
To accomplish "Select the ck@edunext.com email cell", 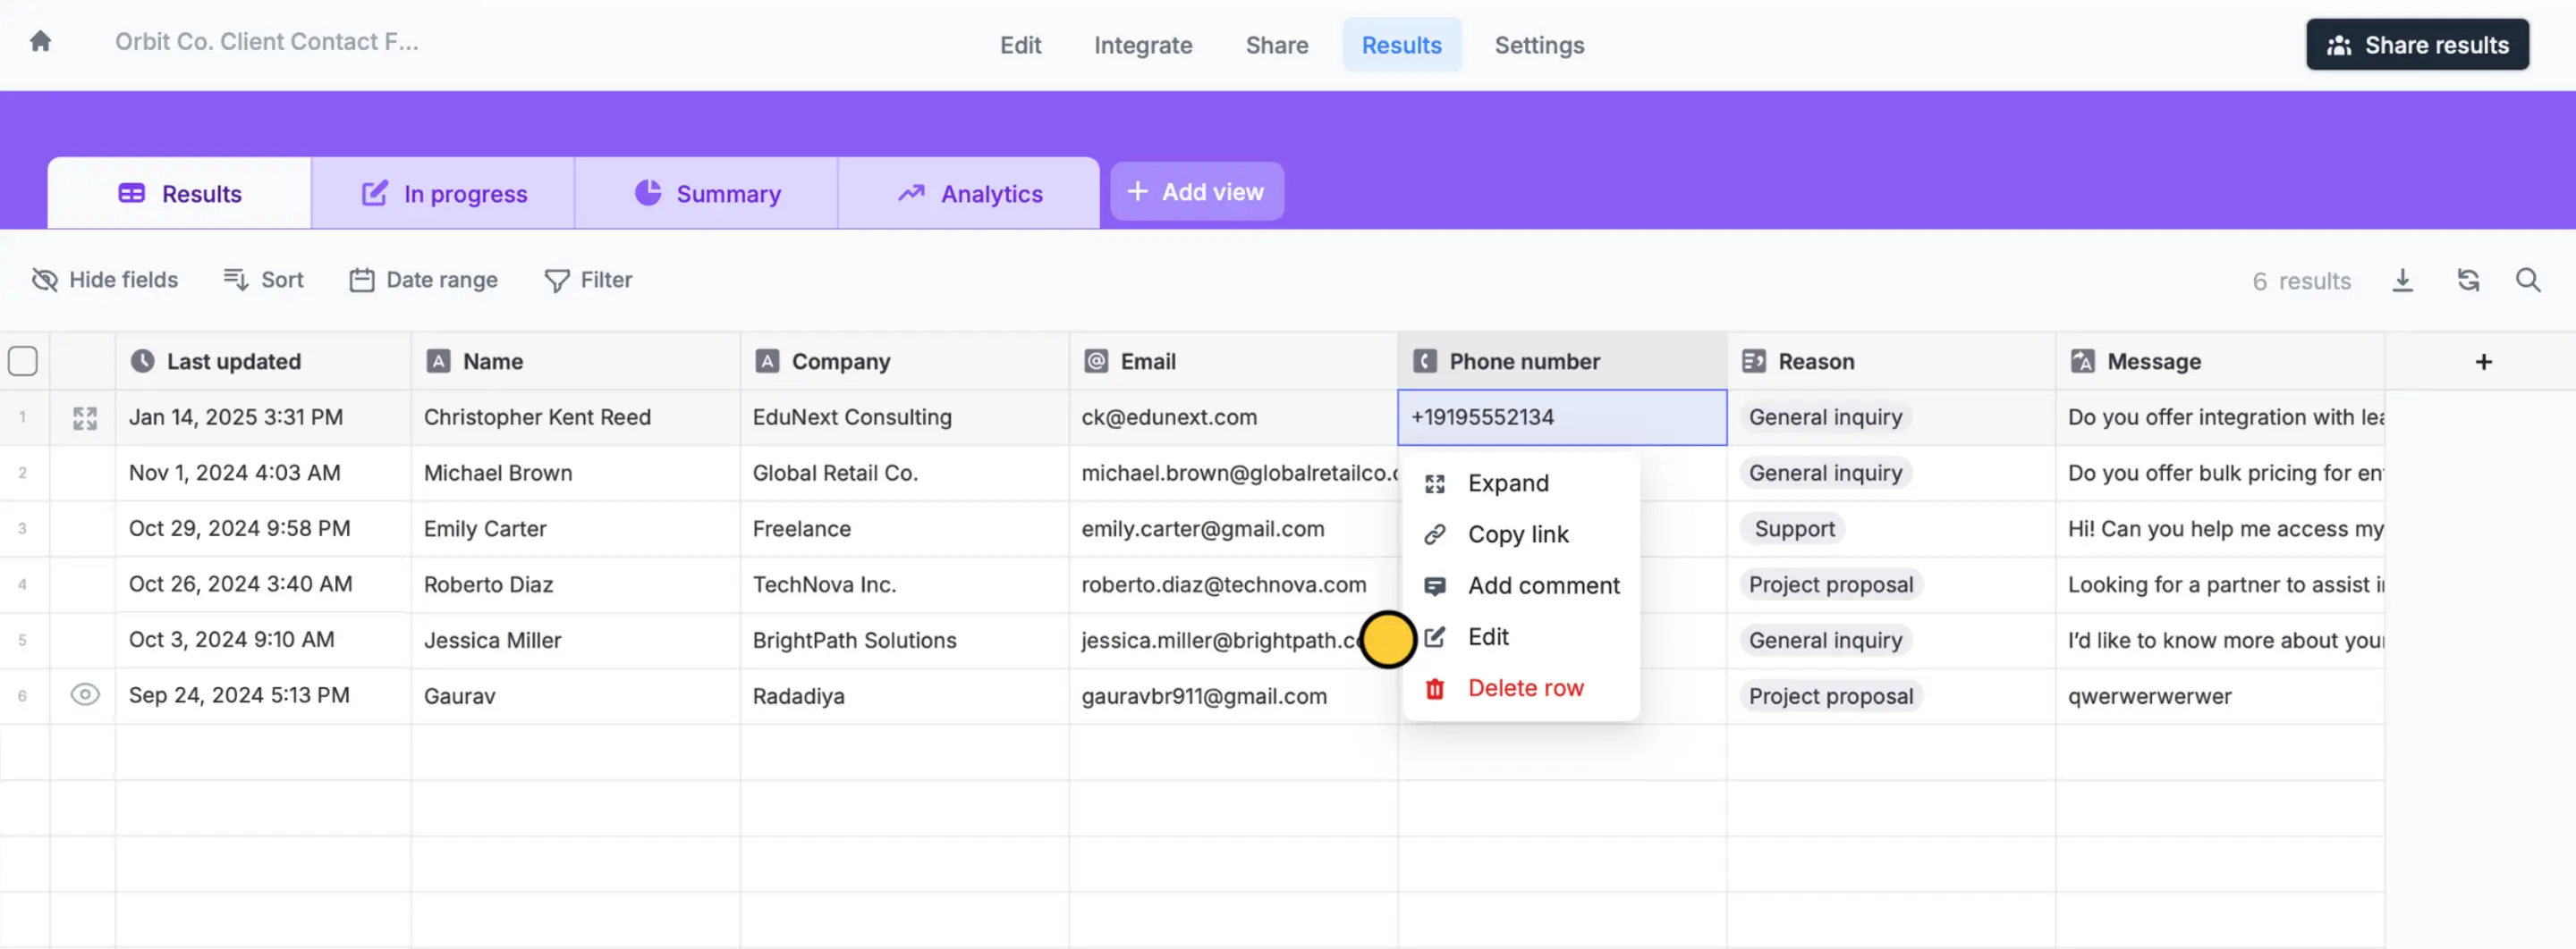I will coord(1233,417).
